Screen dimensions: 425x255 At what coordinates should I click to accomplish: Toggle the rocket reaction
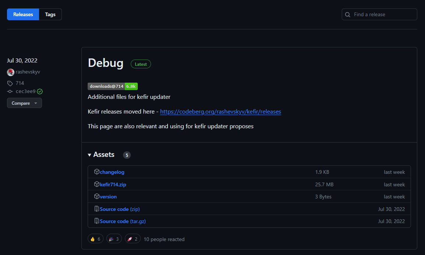tap(132, 239)
